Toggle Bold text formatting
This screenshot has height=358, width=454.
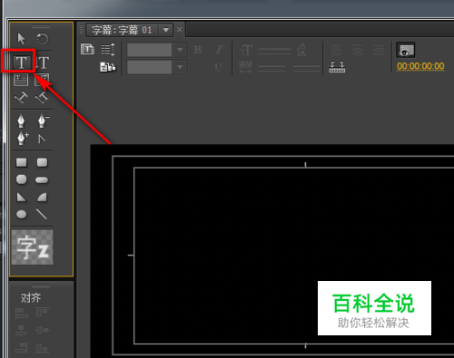(x=197, y=50)
